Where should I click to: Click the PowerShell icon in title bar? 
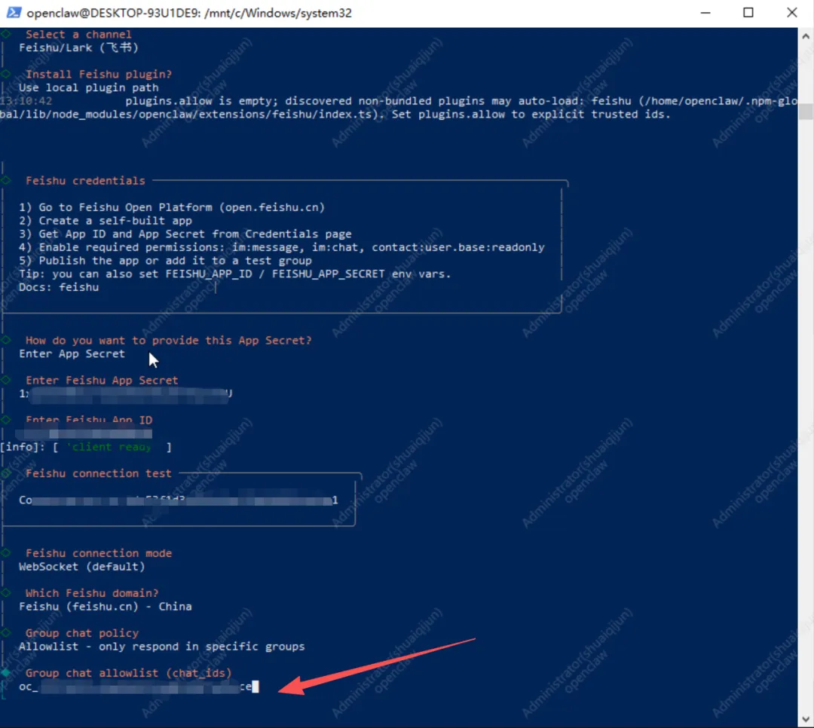click(x=14, y=13)
